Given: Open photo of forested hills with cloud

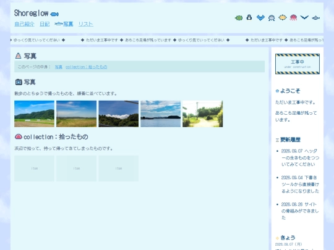Looking at the screenshot, I should click(118, 114).
